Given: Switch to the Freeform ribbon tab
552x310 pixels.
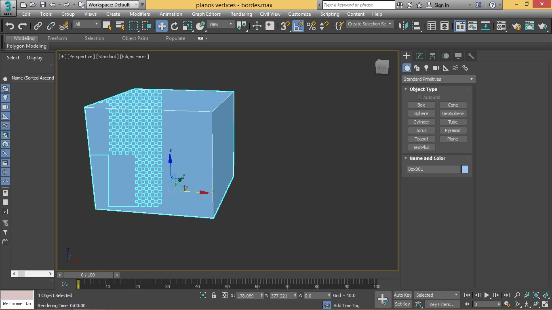Looking at the screenshot, I should [x=57, y=38].
